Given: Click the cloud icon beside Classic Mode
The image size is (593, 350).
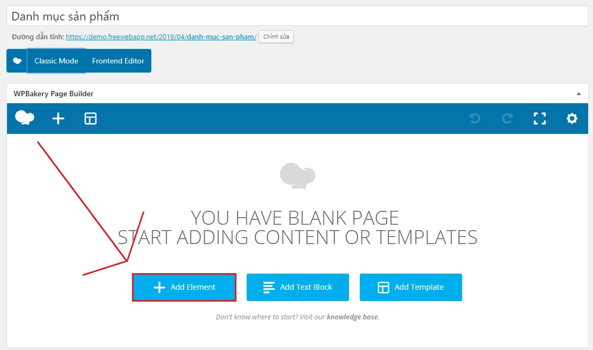Looking at the screenshot, I should tap(17, 61).
